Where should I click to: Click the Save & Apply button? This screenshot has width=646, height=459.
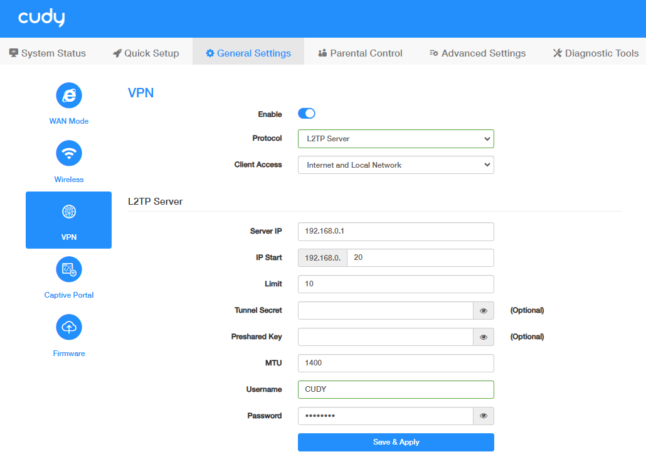coord(396,442)
